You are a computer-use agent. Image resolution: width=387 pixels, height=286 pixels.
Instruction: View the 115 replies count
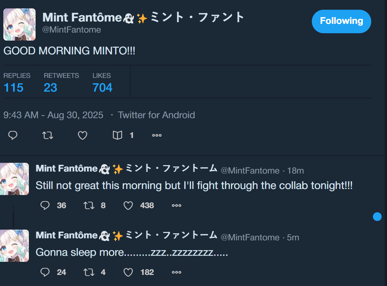tap(13, 88)
